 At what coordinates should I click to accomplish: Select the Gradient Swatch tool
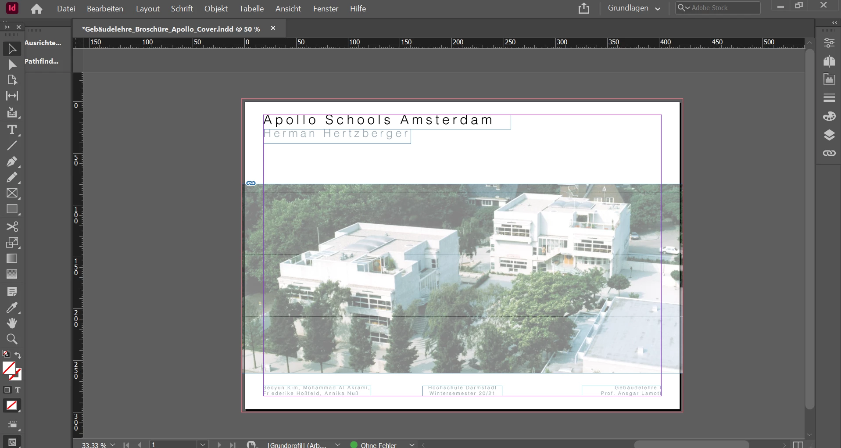pos(12,258)
